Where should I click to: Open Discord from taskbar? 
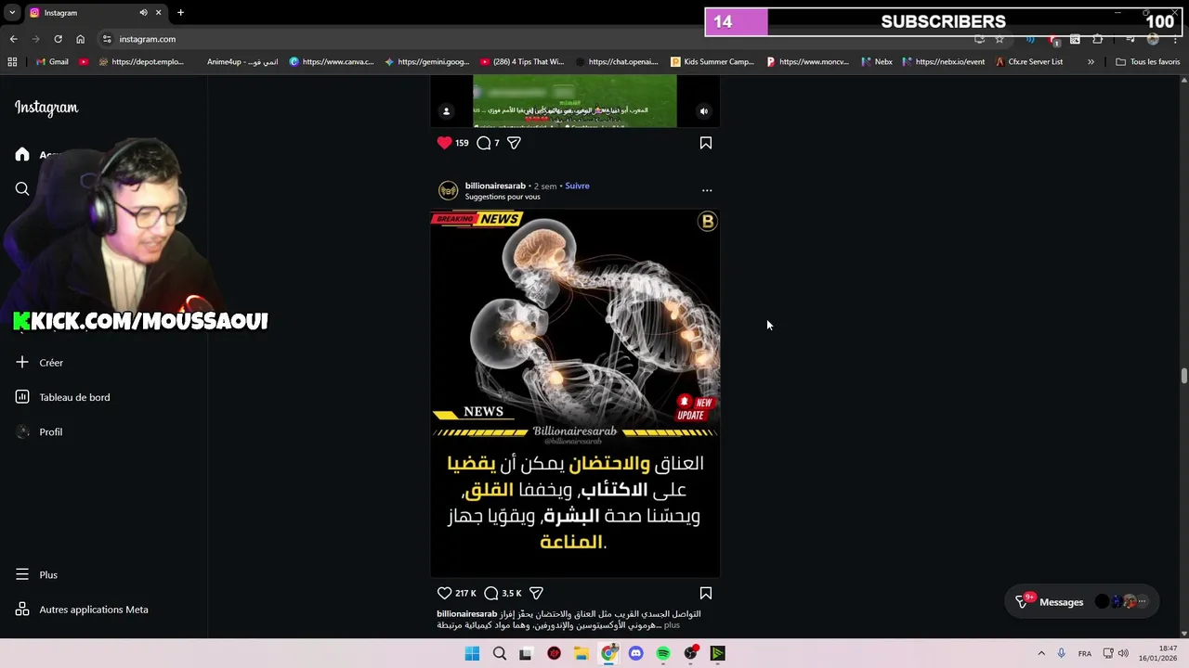635,653
